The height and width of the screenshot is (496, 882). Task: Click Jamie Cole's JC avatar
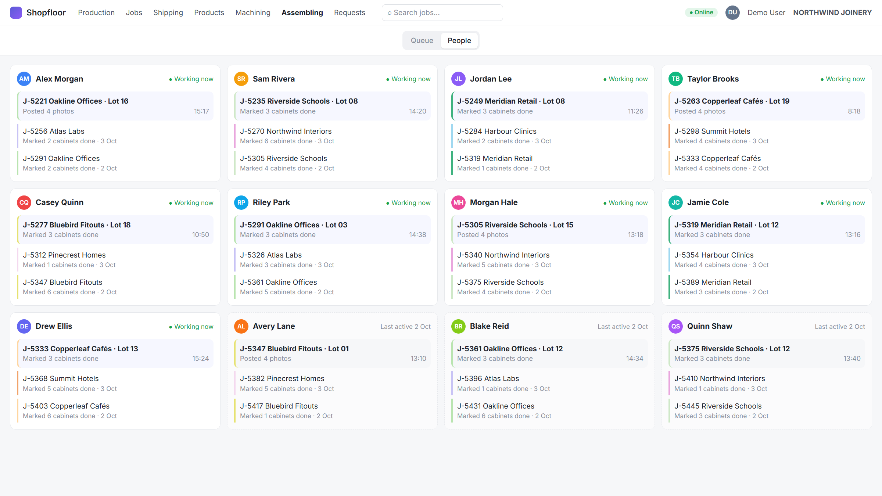pos(675,202)
